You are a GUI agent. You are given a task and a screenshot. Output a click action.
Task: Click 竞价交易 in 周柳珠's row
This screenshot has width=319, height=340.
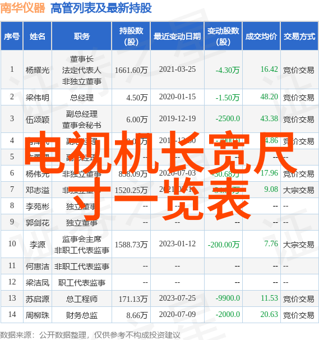coord(299,315)
